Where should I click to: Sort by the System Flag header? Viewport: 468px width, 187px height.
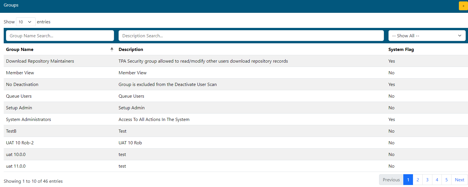pyautogui.click(x=401, y=50)
